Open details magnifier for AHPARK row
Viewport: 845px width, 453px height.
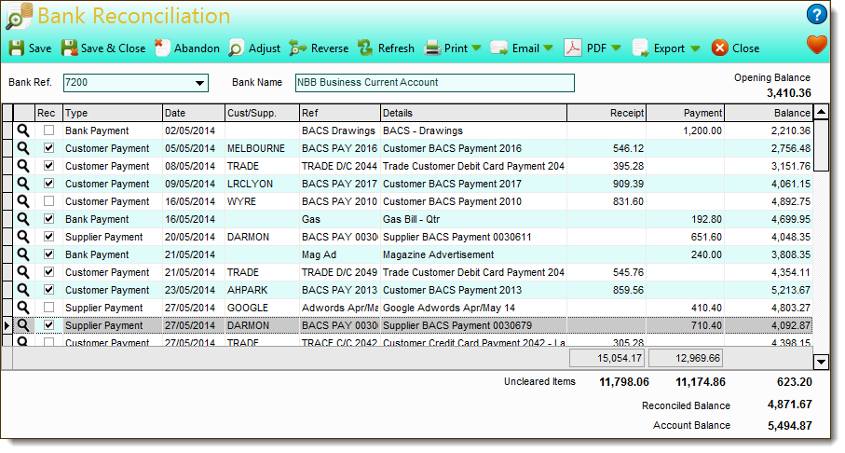pos(23,290)
